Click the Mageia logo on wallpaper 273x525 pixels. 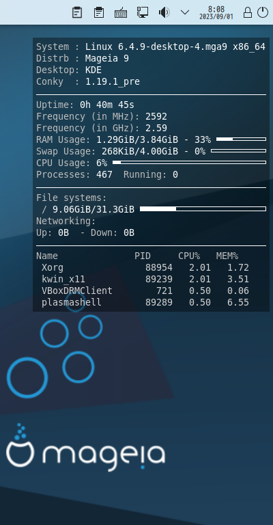(85, 448)
